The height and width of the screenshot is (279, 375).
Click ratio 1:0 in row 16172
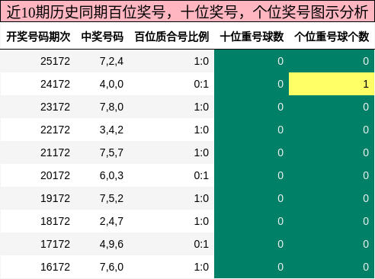coord(201,267)
